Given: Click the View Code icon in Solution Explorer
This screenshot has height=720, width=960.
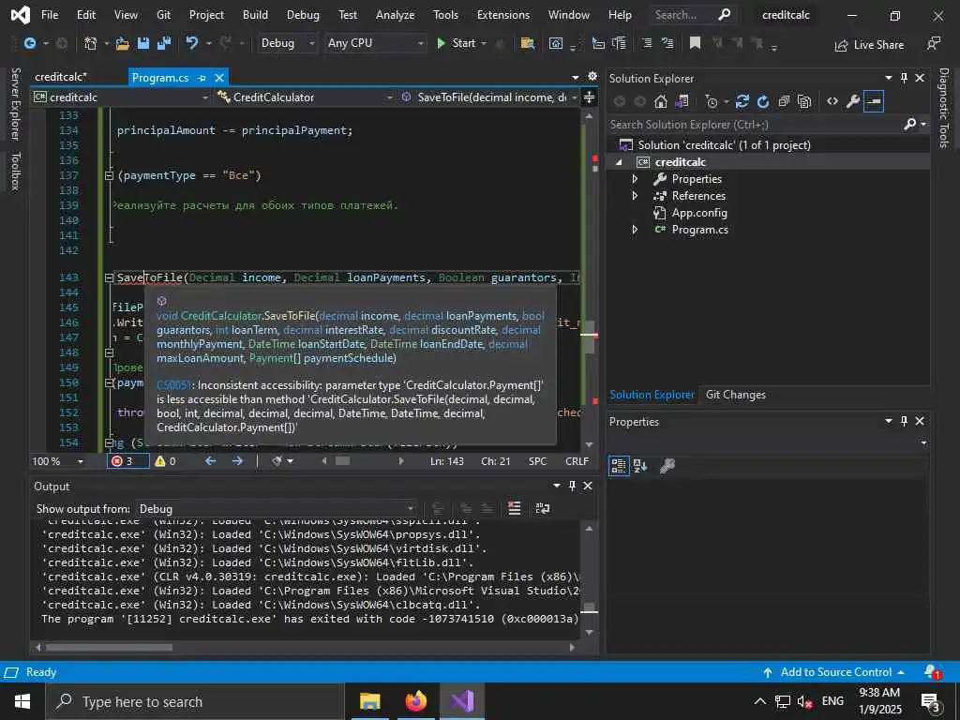Looking at the screenshot, I should (x=832, y=101).
